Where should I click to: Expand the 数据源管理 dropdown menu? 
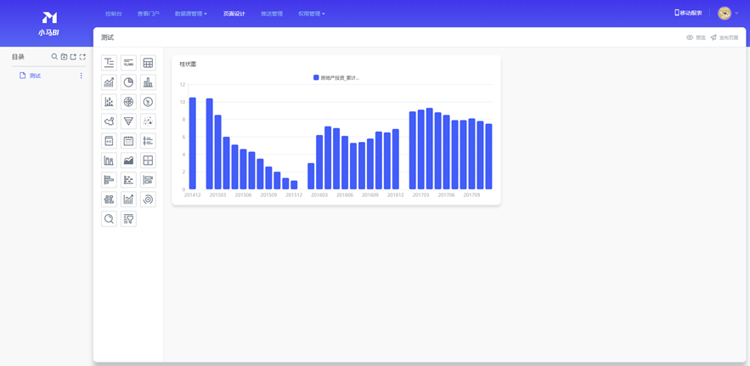pyautogui.click(x=190, y=14)
